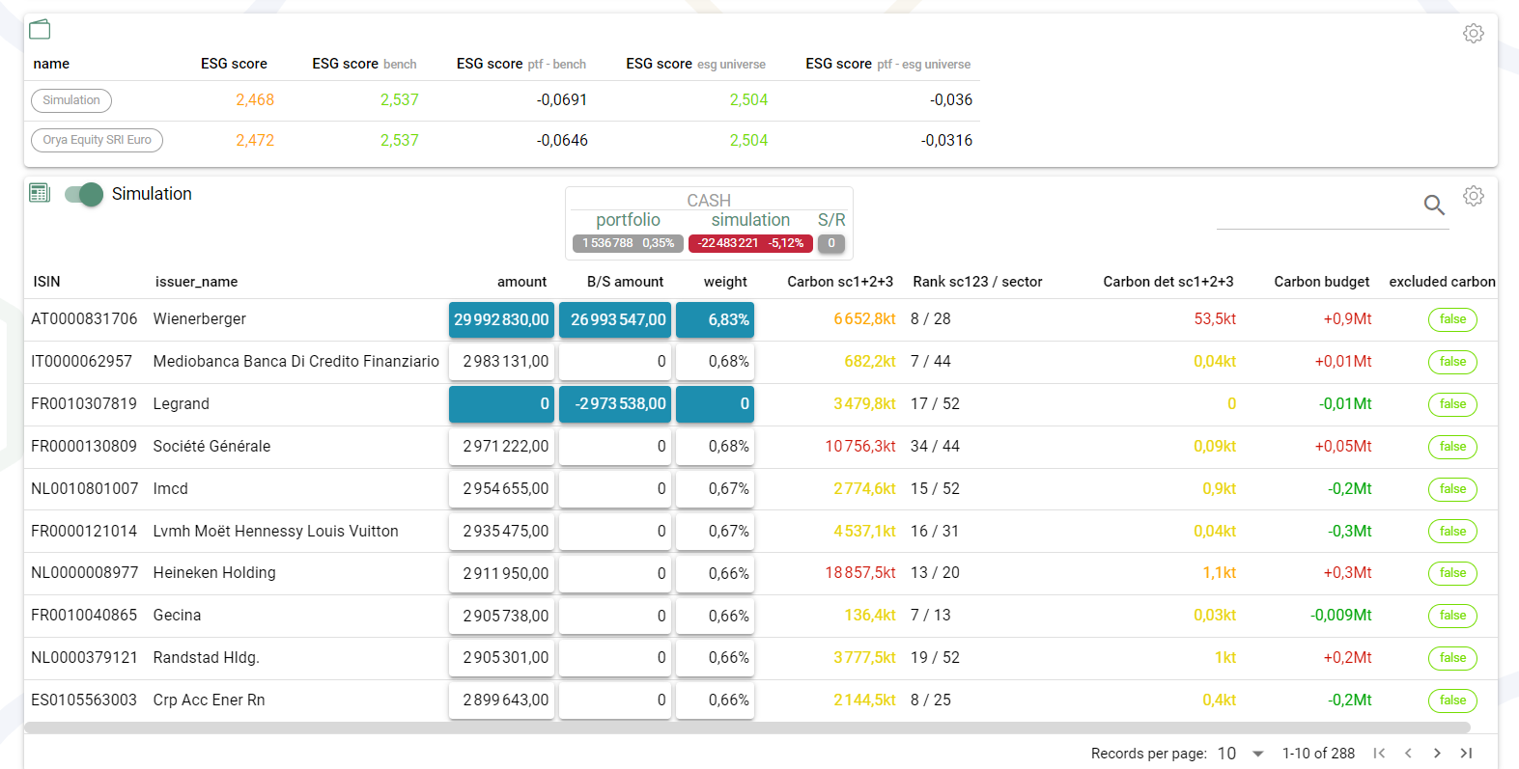
Task: Toggle excluded carbon false for Wienerberger
Action: [x=1452, y=319]
